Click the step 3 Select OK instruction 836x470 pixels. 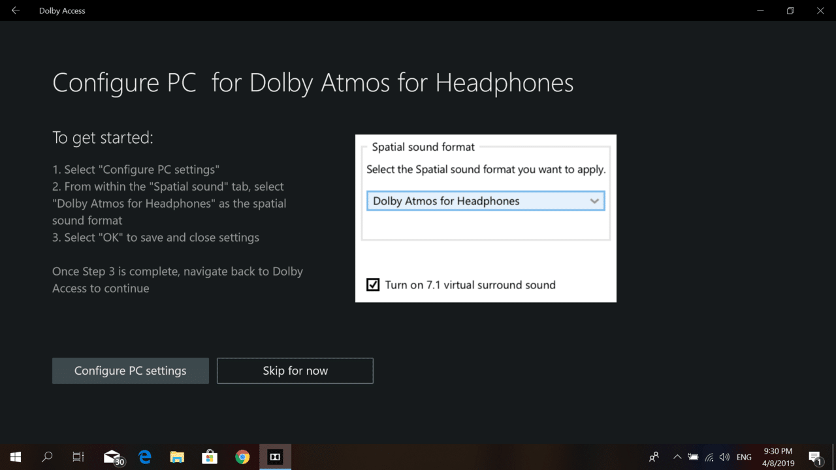155,238
